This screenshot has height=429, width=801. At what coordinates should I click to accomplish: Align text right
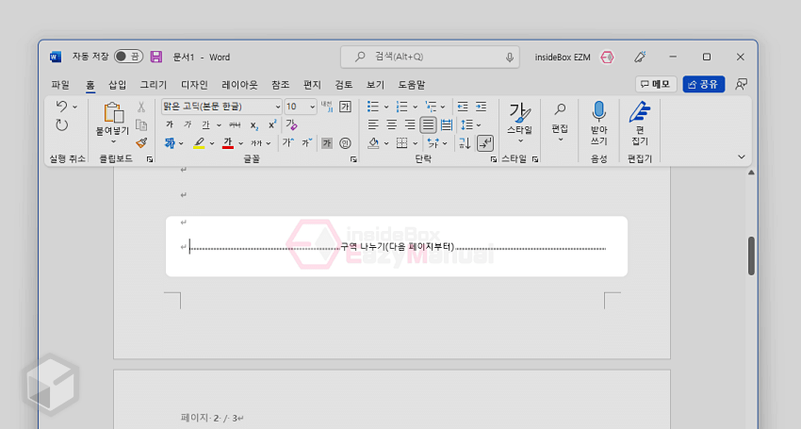pos(410,124)
